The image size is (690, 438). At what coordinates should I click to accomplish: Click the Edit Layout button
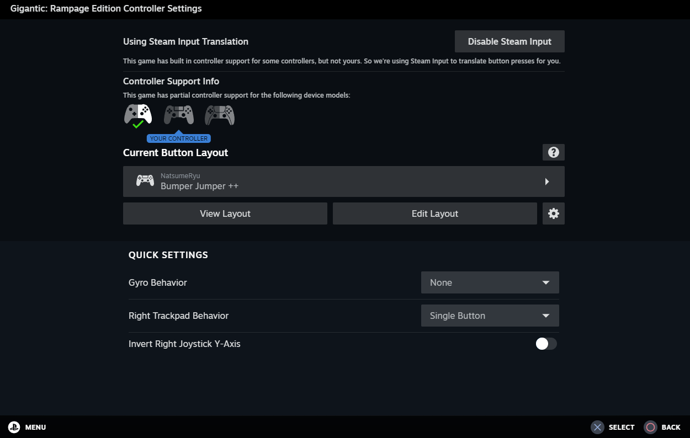[435, 213]
